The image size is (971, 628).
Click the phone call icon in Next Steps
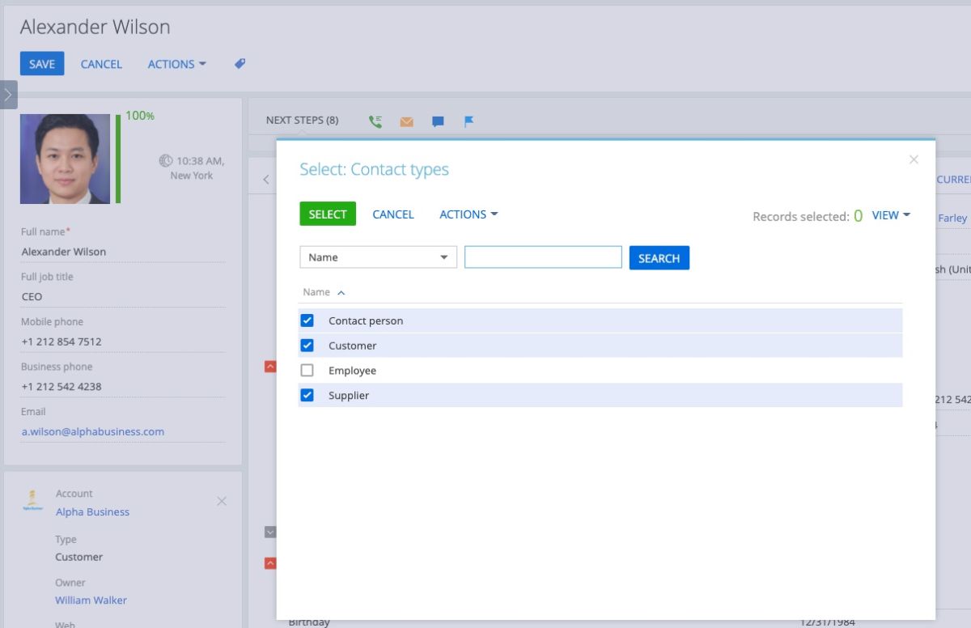click(375, 121)
